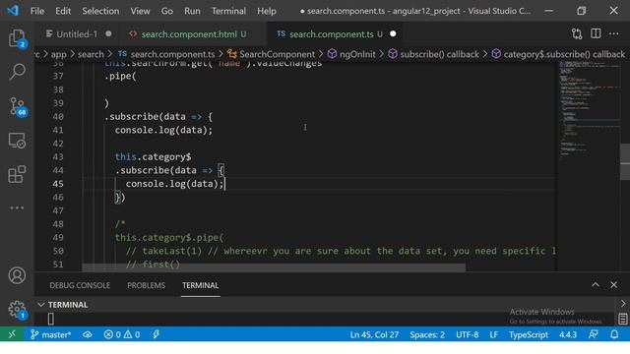The image size is (630, 354).
Task: Open the Help menu
Action: click(x=267, y=11)
